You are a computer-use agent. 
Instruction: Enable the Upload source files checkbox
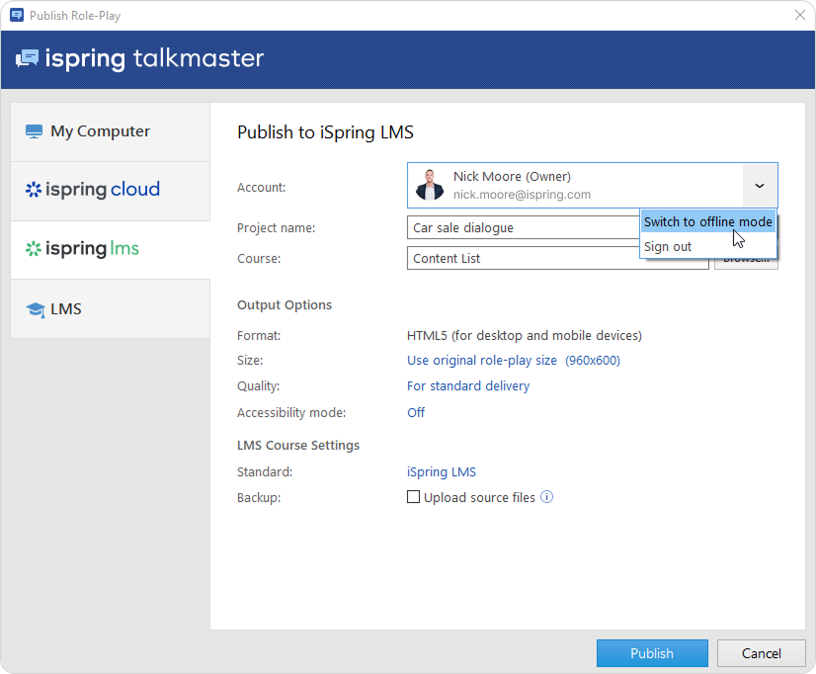click(x=414, y=497)
